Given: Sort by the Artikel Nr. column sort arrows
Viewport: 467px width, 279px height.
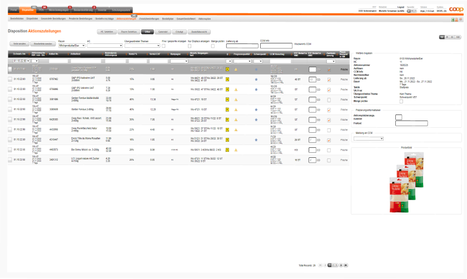Looking at the screenshot, I should click(x=68, y=54).
